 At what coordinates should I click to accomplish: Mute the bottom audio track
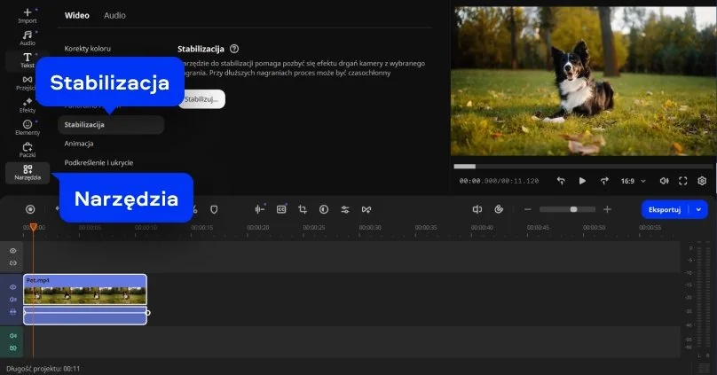(13, 336)
